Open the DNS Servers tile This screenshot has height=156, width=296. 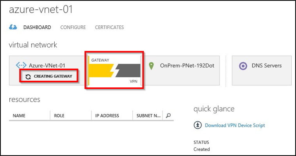point(262,71)
